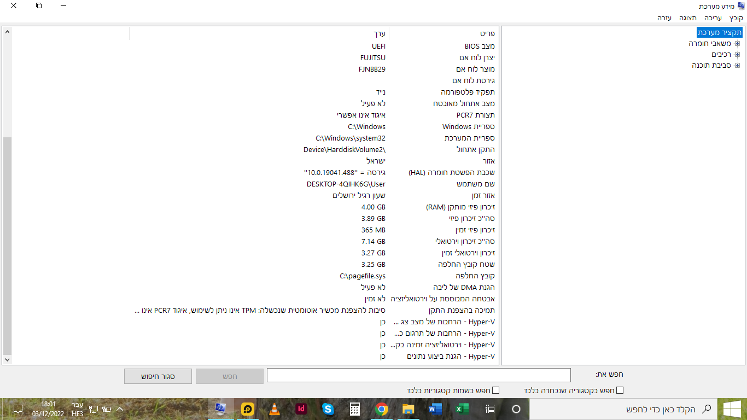
Task: Open the network status tray icon
Action: pyautogui.click(x=94, y=409)
